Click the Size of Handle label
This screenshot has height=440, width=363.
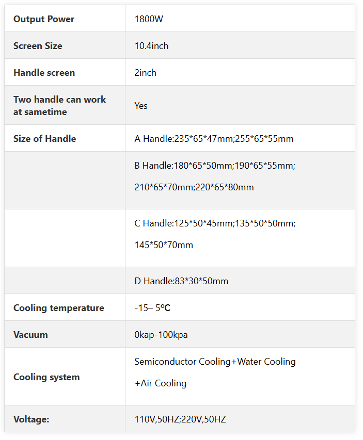pos(45,139)
